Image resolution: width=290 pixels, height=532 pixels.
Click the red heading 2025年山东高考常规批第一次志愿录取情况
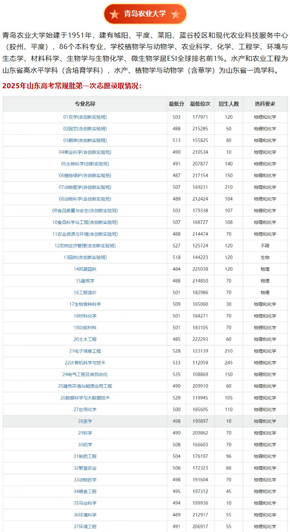click(72, 86)
